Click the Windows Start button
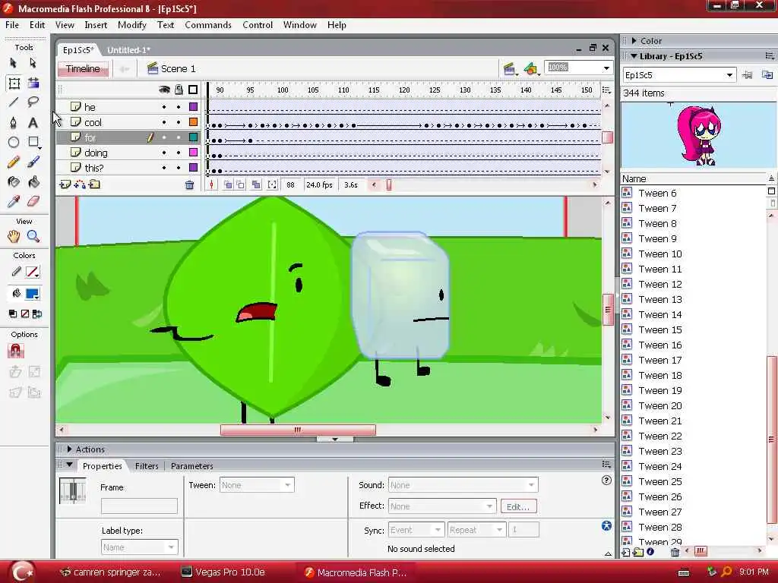 [23, 572]
